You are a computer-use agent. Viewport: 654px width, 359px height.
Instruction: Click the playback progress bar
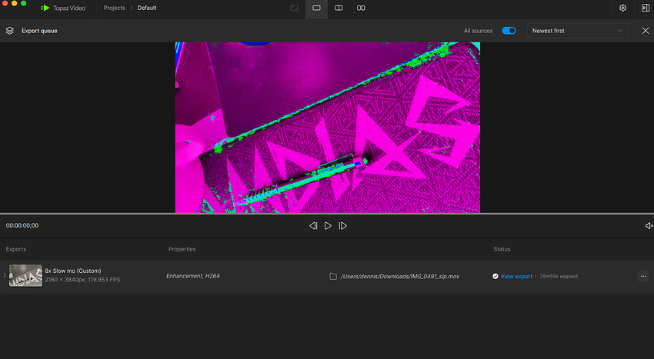pos(327,214)
